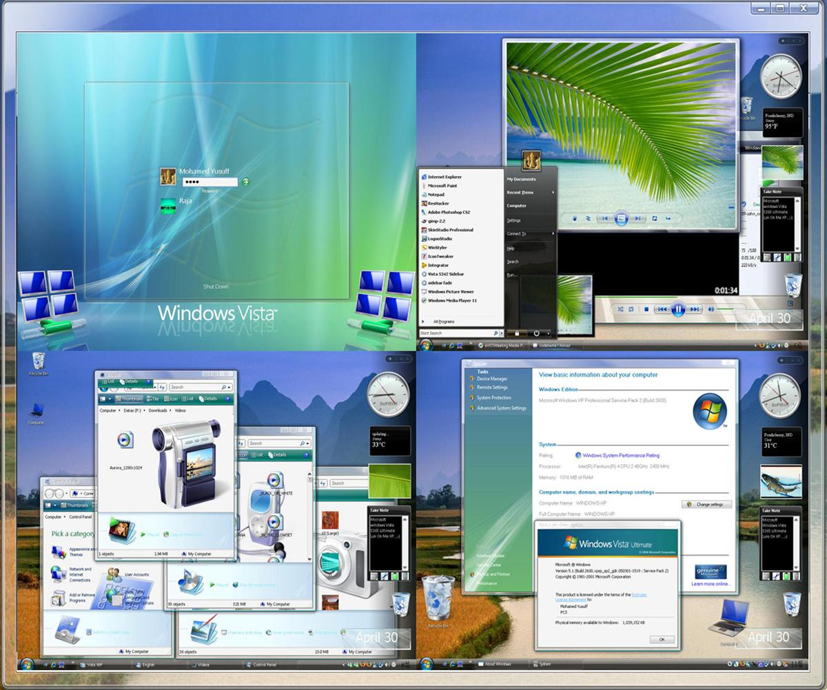Select the BLACK_OR_WHITE media file
Viewport: 827px width, 690px height.
tap(275, 485)
